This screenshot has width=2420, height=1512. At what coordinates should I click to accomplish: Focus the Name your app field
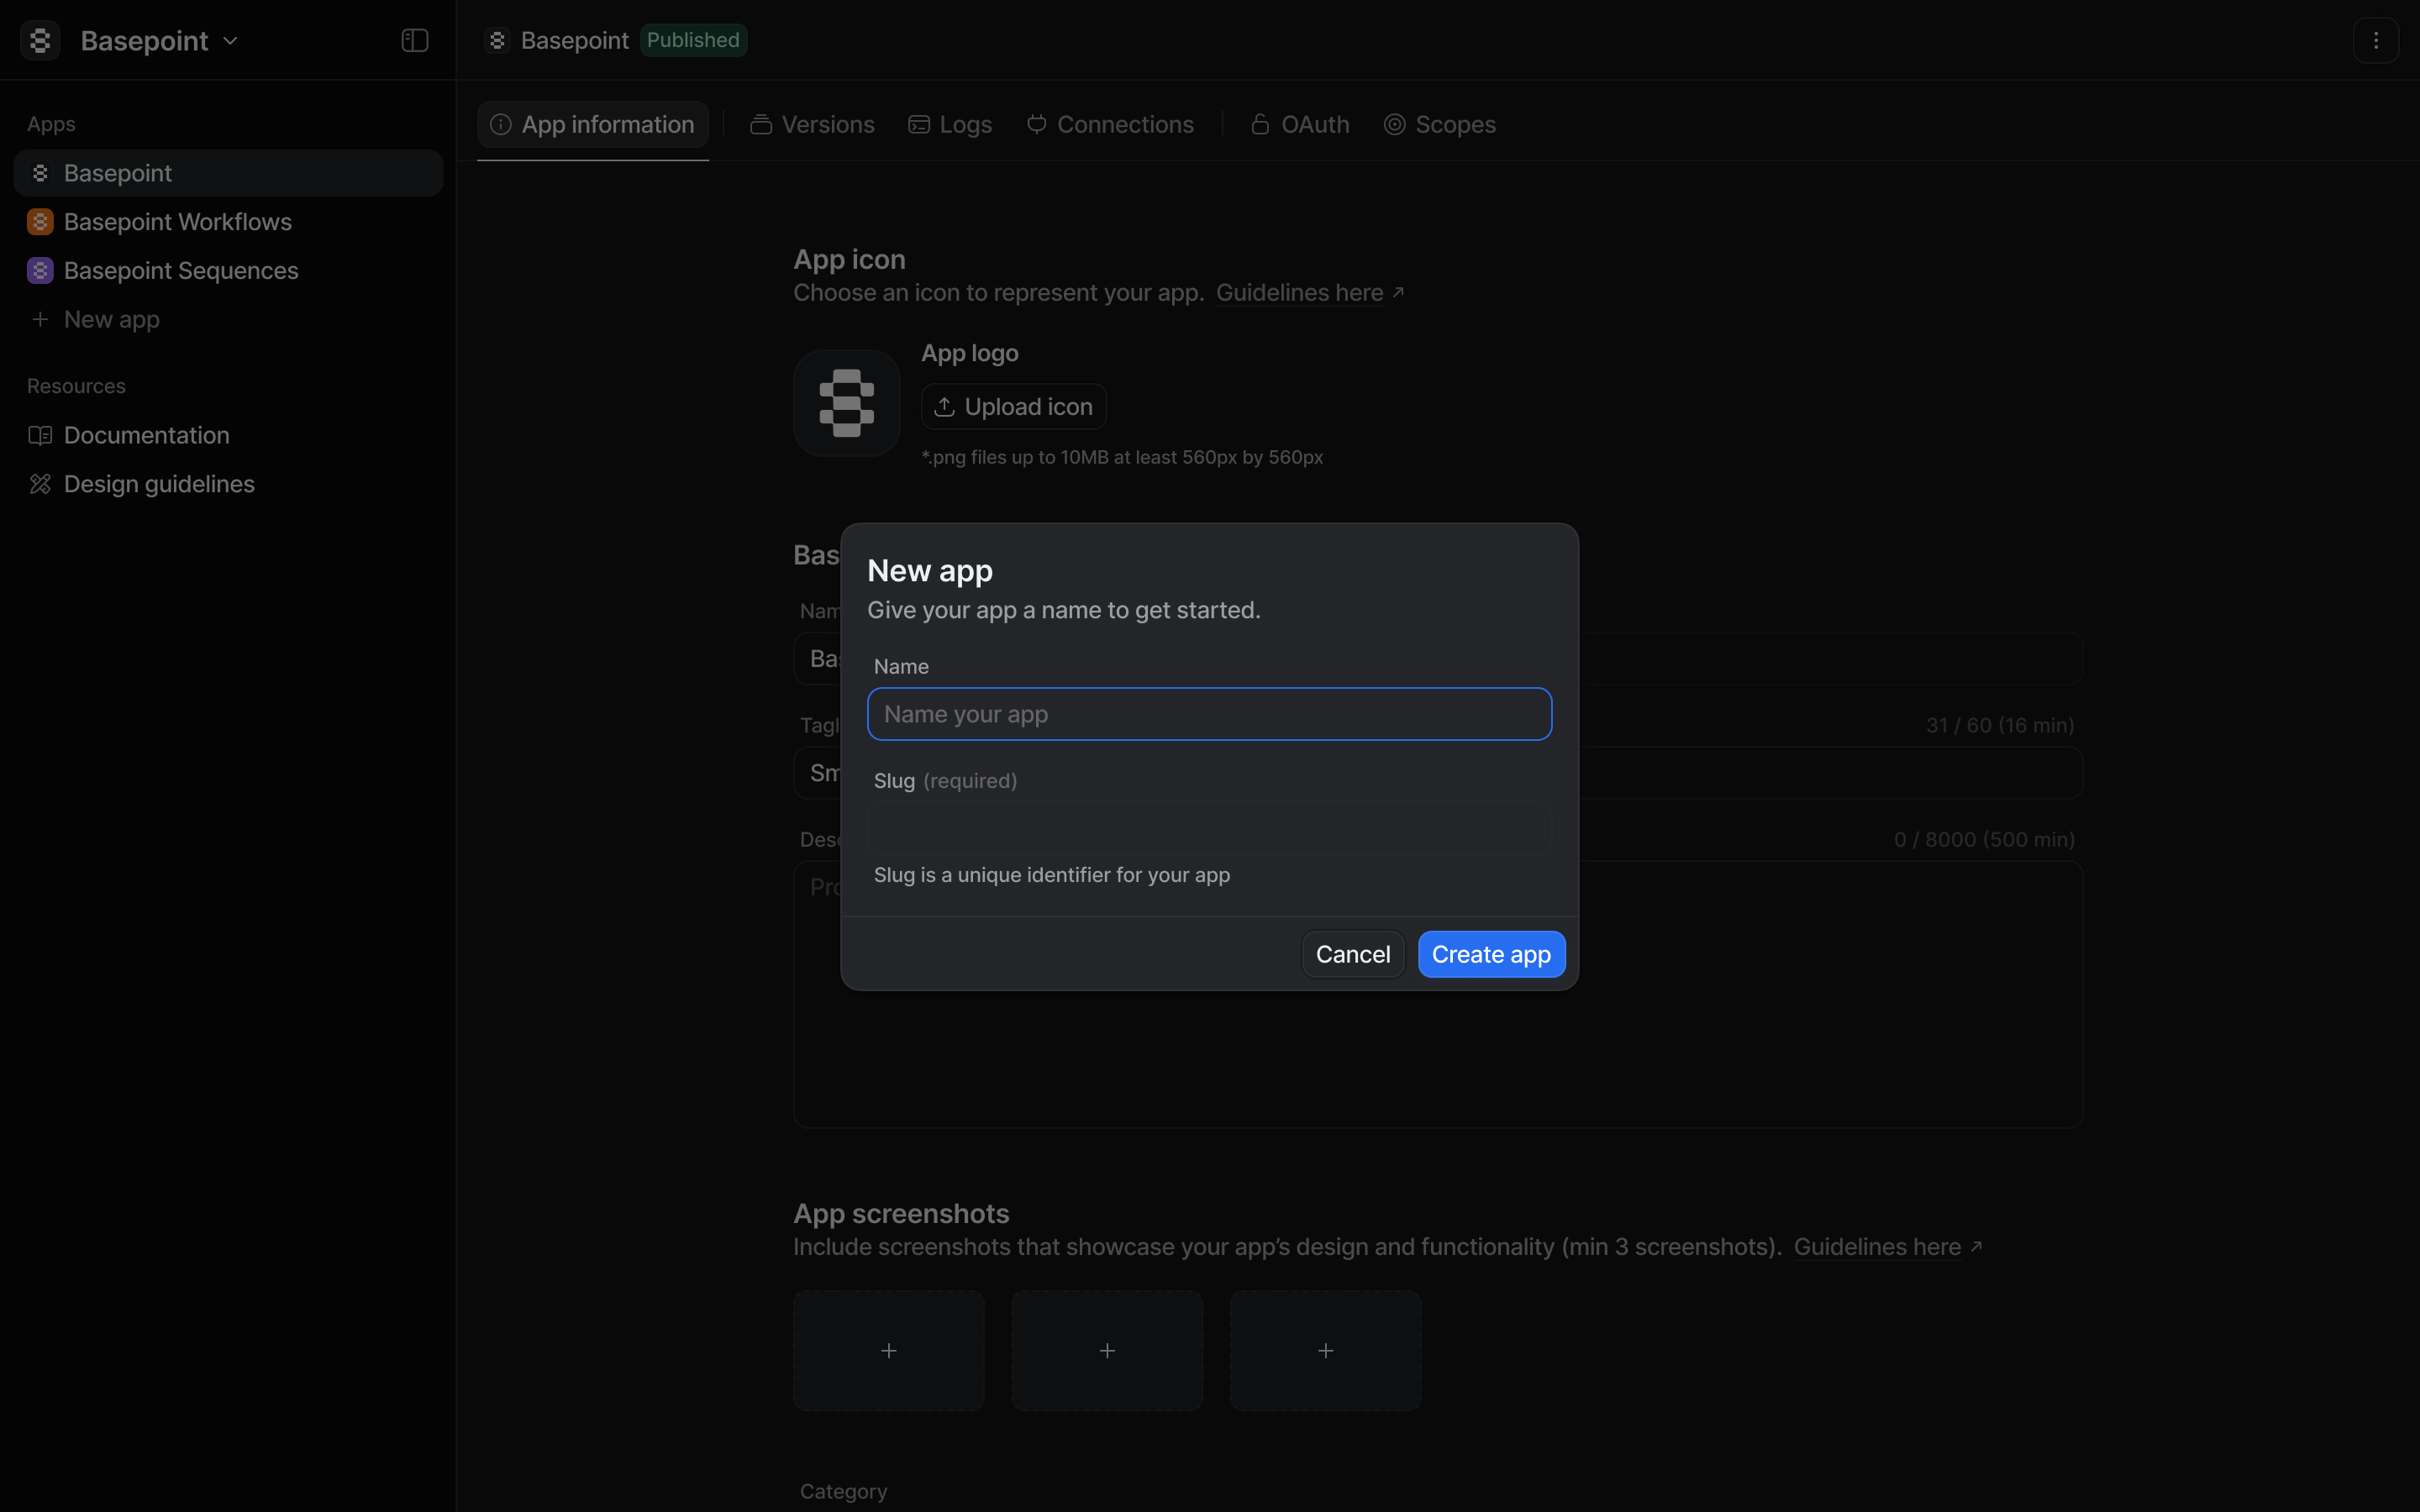click(x=1210, y=714)
